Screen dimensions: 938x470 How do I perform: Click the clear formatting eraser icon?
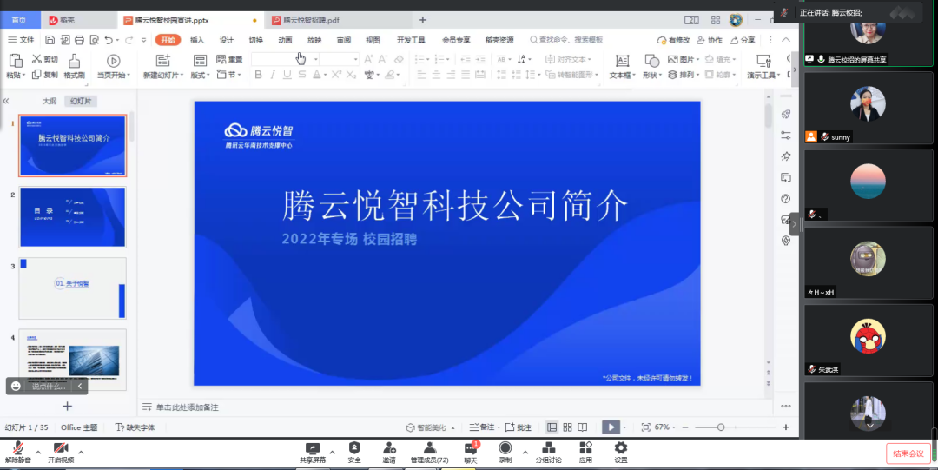(x=399, y=59)
